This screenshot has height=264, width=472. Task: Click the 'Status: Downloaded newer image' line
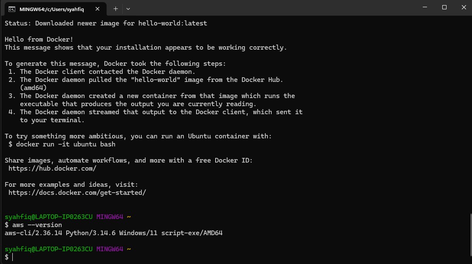tap(106, 23)
